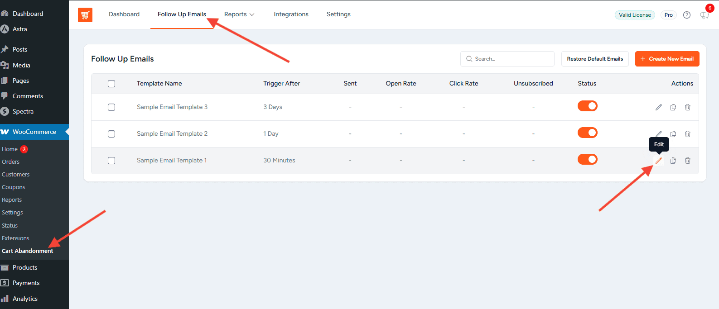The image size is (719, 309).
Task: Switch to the Integrations tab
Action: pyautogui.click(x=291, y=14)
